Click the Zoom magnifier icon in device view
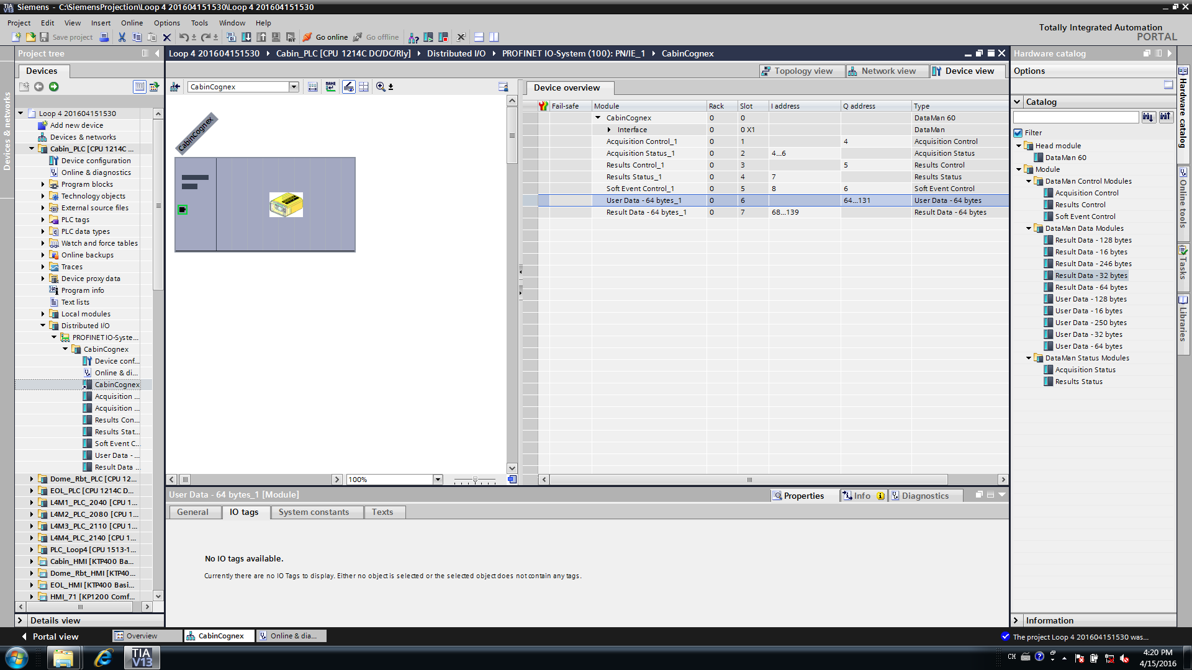This screenshot has width=1192, height=670. (381, 87)
